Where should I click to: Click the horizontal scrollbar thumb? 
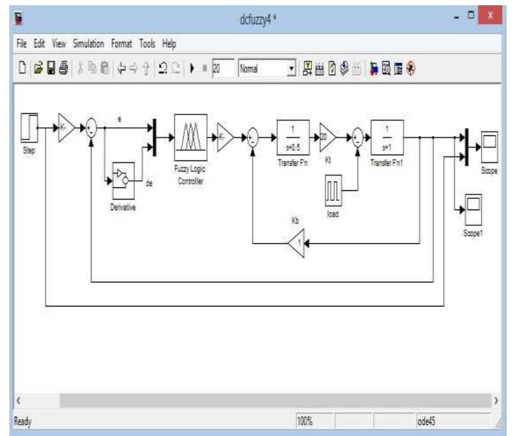(276, 400)
